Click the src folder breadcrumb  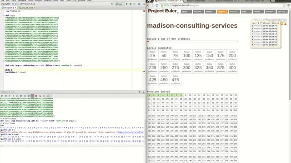point(15,4)
